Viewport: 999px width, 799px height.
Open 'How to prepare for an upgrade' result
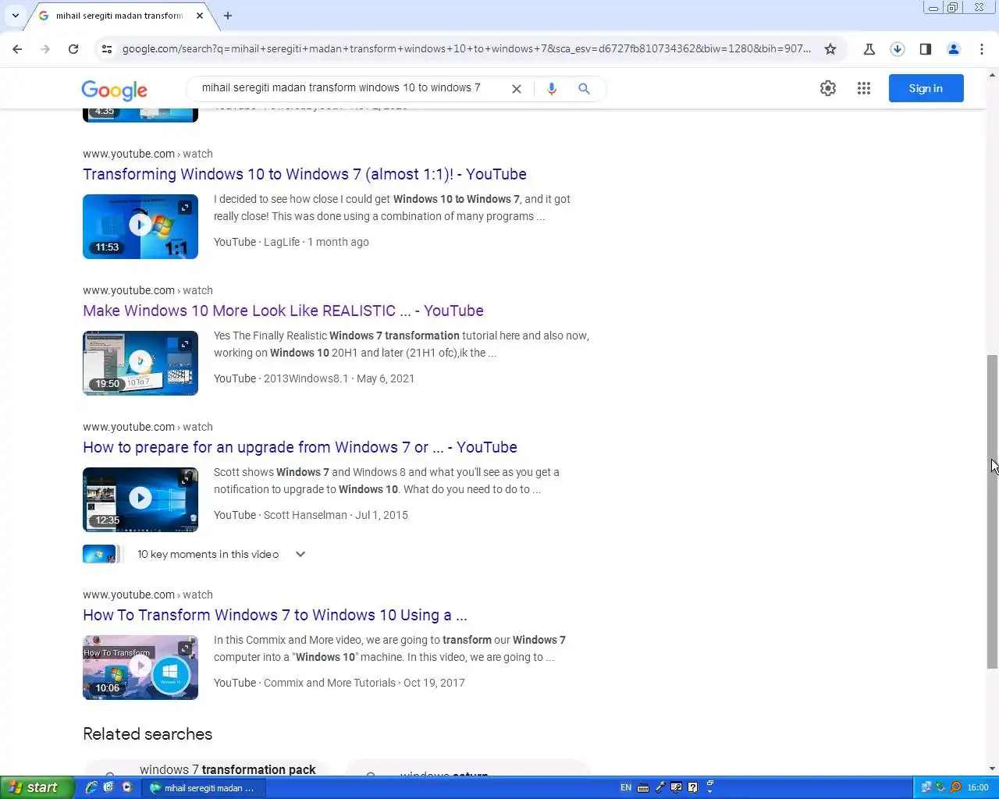(x=300, y=447)
